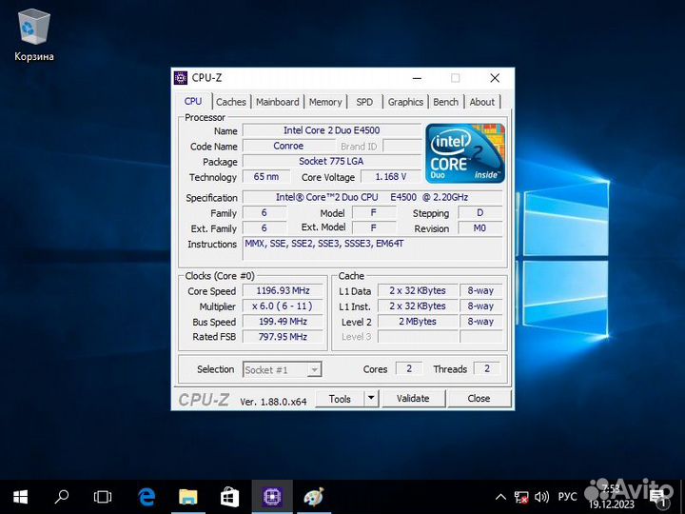Click the name field 'Intel Core 2 Duo E4500'
Image resolution: width=685 pixels, height=514 pixels.
pos(332,130)
